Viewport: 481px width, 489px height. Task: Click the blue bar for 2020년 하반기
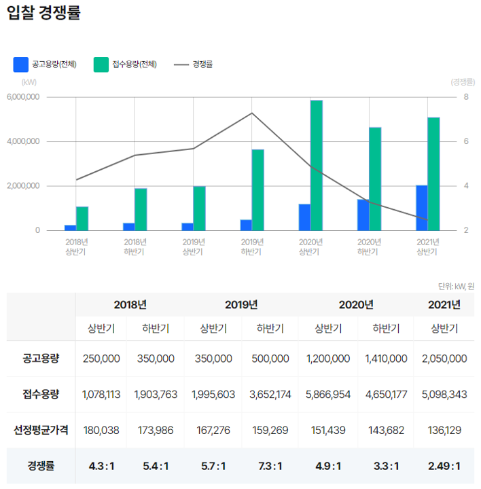coord(363,215)
